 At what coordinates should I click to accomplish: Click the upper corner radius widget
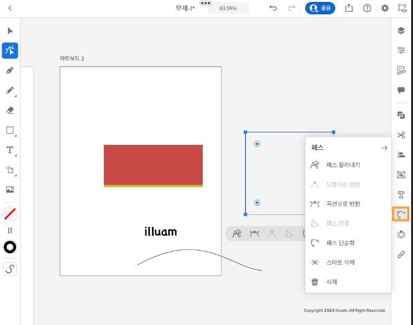257,144
